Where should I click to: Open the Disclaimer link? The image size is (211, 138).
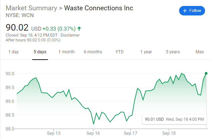(70, 35)
